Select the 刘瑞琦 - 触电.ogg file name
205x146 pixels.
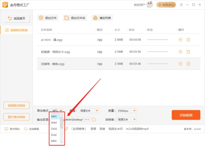tap(53, 64)
